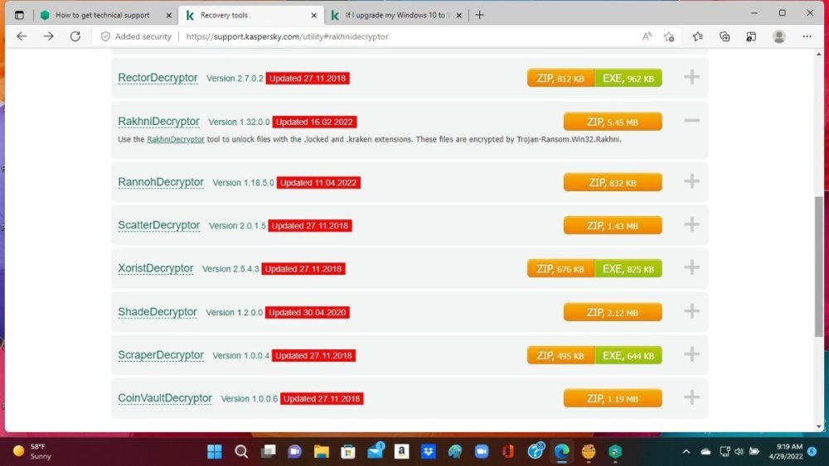Download ShadeDecryptor ZIP 2.12 MB
The width and height of the screenshot is (829, 466).
tap(613, 312)
